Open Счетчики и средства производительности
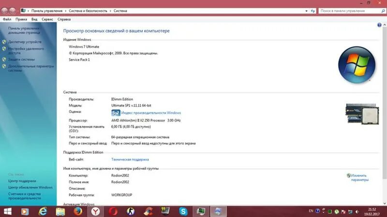This screenshot has width=387, height=217. coord(25,196)
